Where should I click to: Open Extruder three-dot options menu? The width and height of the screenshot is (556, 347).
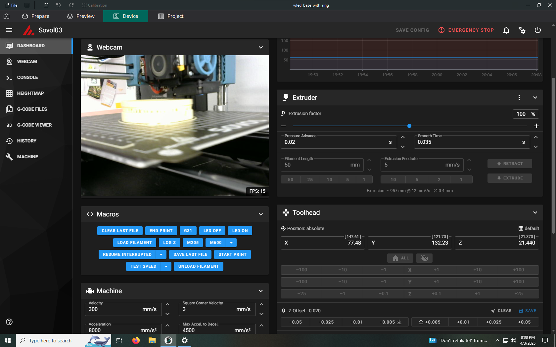(x=519, y=97)
